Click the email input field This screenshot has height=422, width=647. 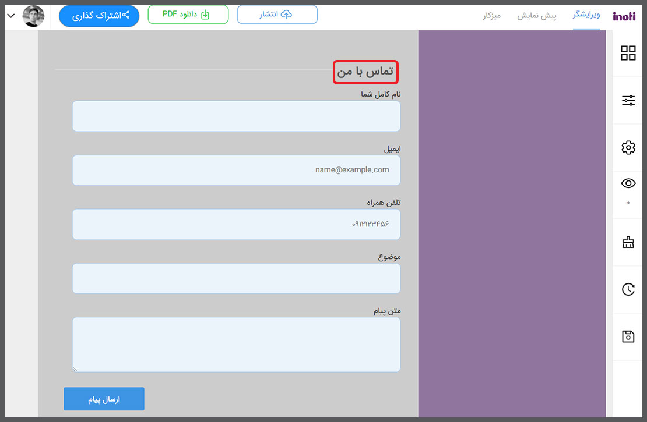tap(236, 170)
